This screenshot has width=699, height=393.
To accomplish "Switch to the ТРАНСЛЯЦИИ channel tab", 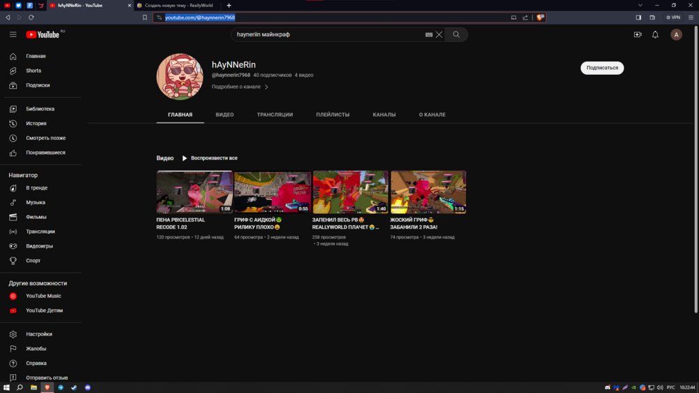I will [275, 115].
